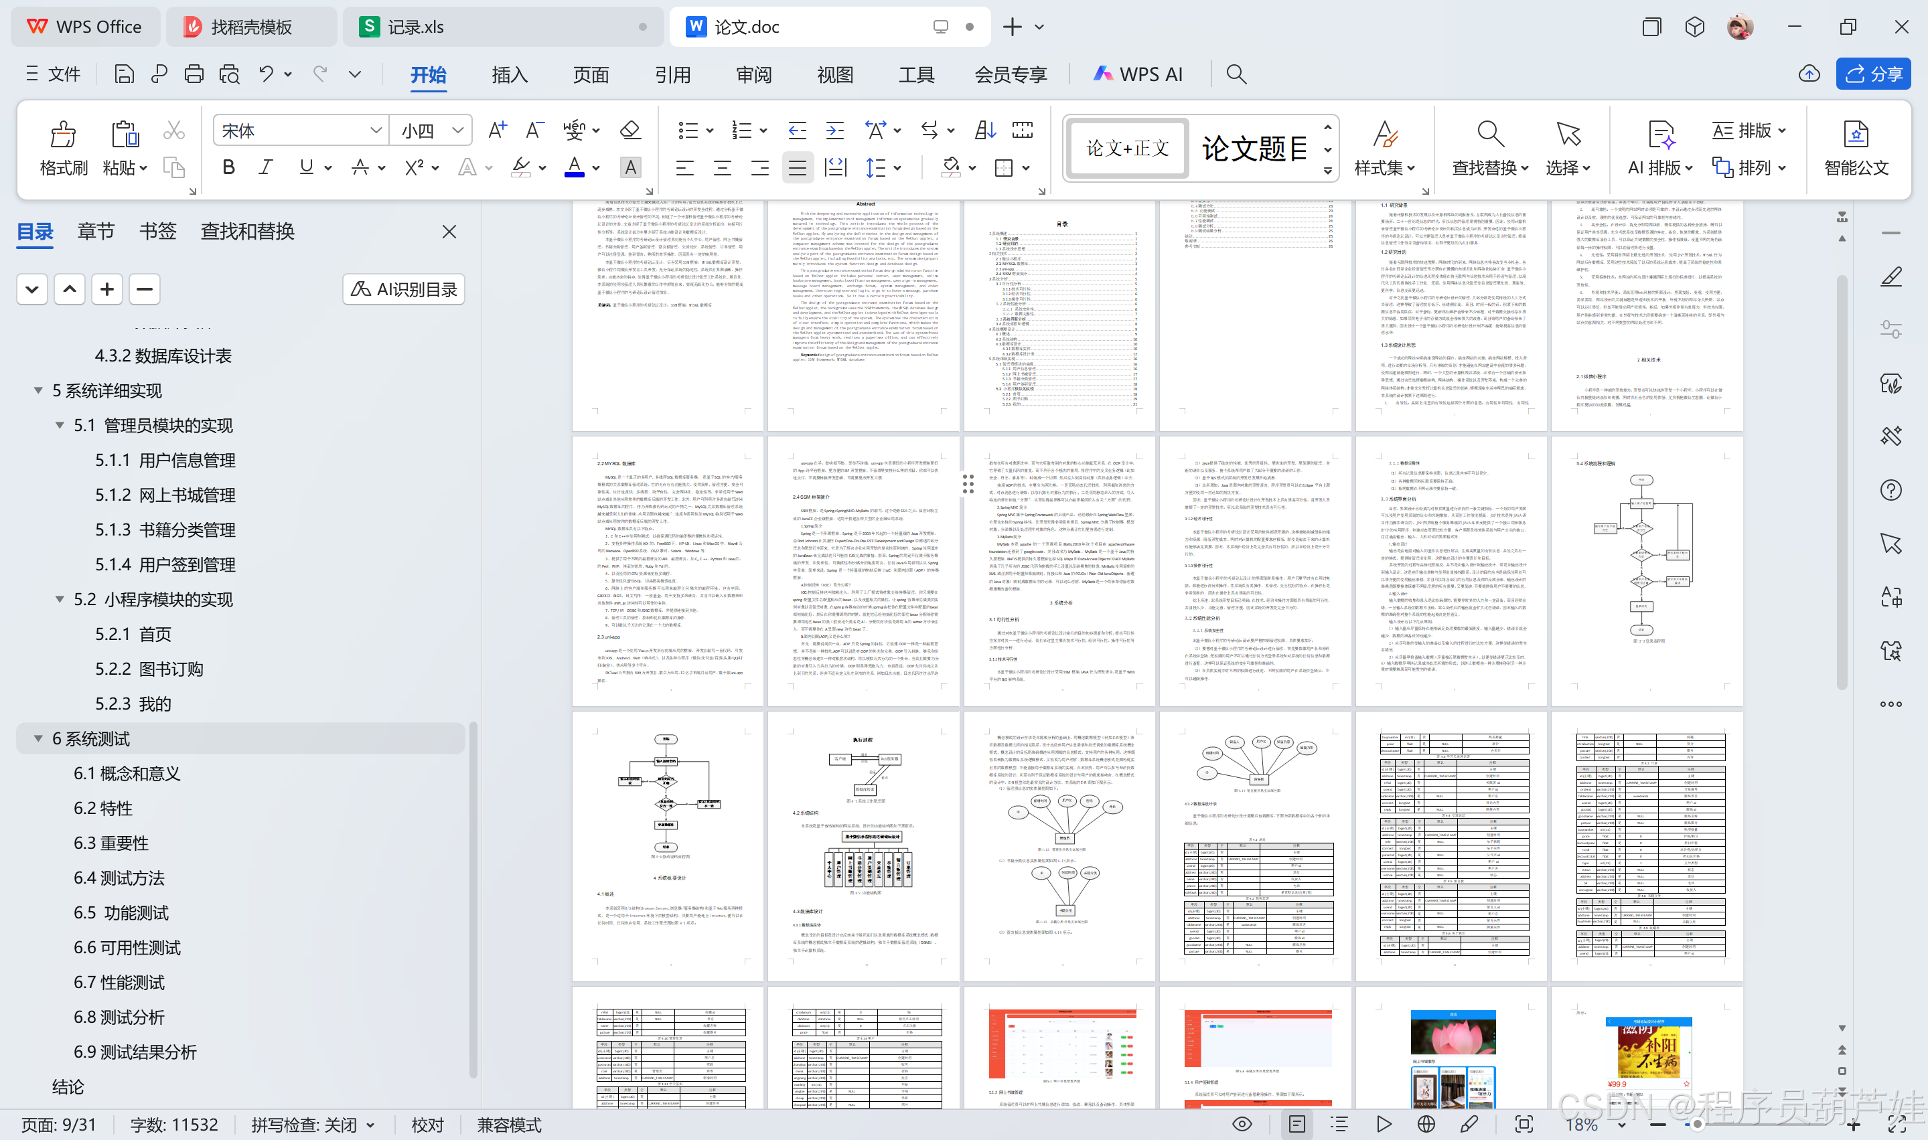Click the cloud upload icon

point(1809,74)
